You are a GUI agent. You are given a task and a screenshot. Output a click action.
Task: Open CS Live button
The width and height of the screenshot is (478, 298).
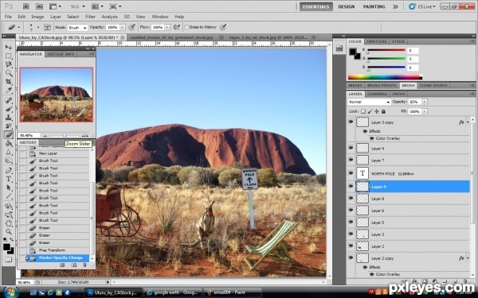[x=422, y=6]
